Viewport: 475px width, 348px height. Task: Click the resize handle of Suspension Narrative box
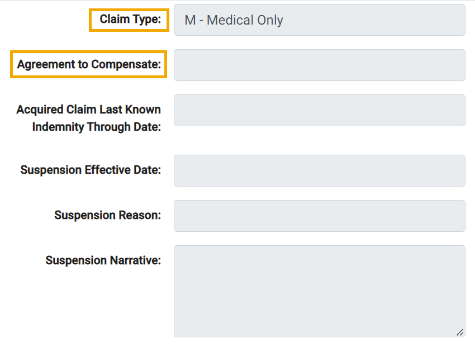pyautogui.click(x=459, y=332)
